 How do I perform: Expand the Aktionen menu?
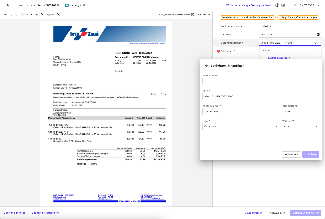coord(203,15)
